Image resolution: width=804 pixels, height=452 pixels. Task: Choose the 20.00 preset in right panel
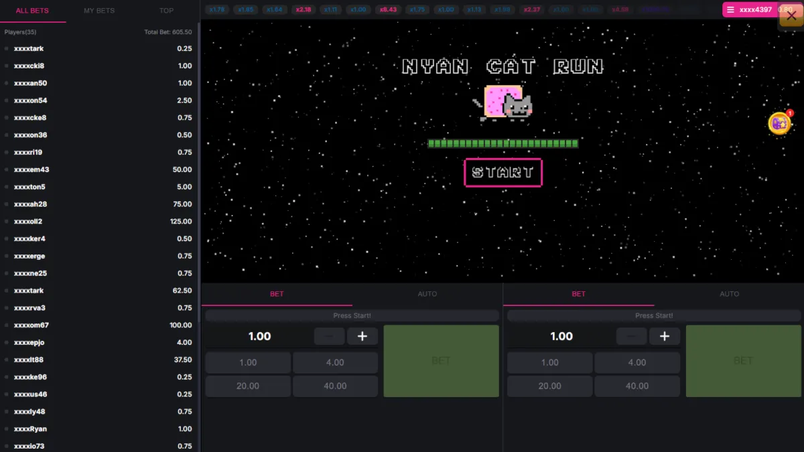[x=550, y=386]
